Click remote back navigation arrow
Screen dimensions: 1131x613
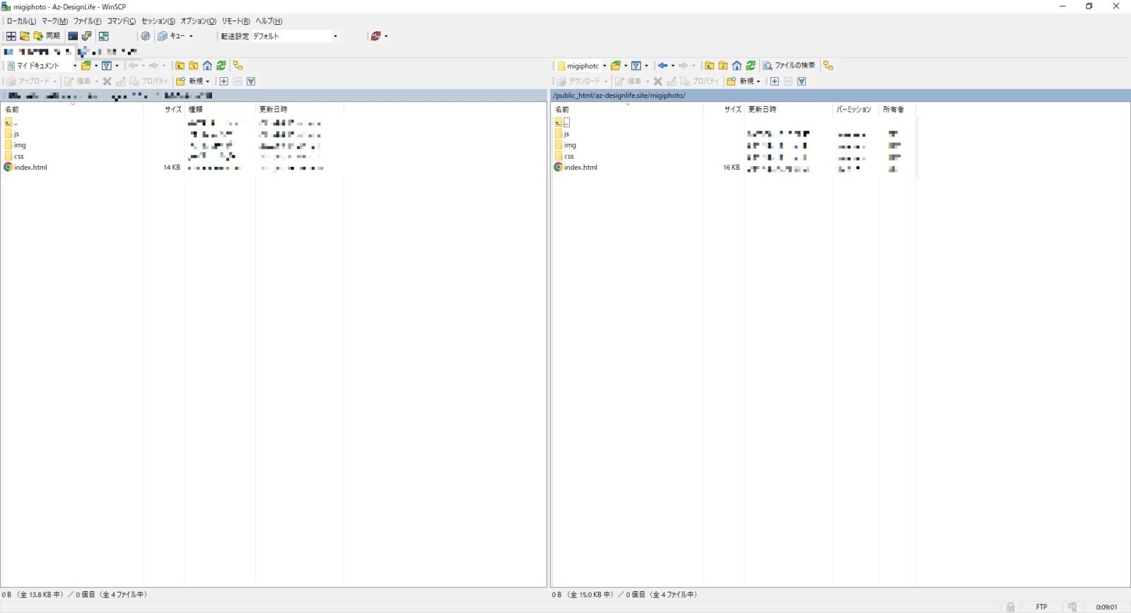point(662,66)
